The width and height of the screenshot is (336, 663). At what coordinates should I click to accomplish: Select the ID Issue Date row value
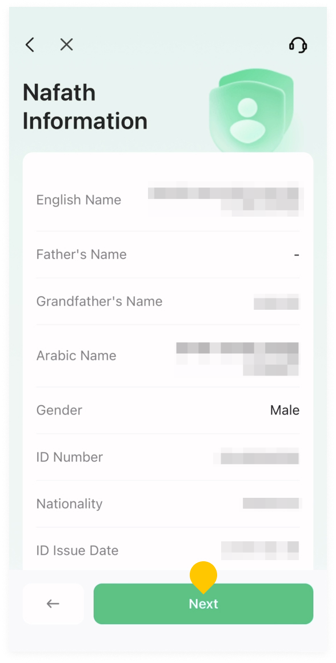pyautogui.click(x=261, y=550)
